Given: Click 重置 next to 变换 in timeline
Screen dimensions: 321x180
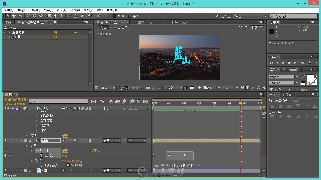Looking at the screenshot, I should click(65, 136).
